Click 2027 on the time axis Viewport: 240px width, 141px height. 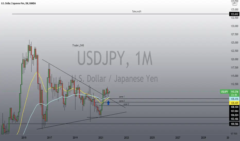tap(178, 138)
